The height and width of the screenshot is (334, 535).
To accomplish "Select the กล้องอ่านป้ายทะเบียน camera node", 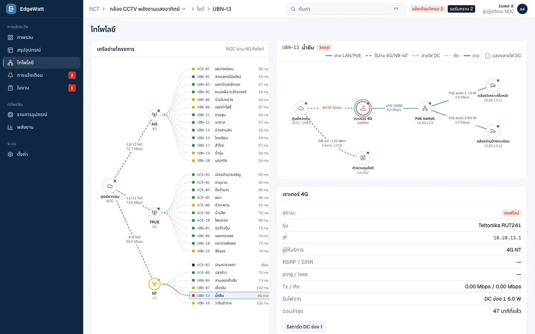I will (x=493, y=131).
